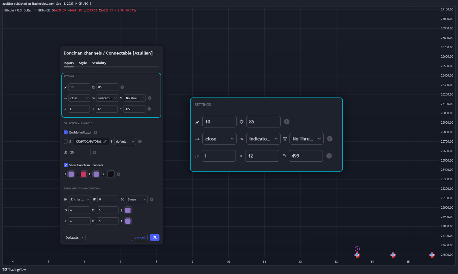
Task: Open the down-arrow signal color swatch
Action: tap(128, 210)
